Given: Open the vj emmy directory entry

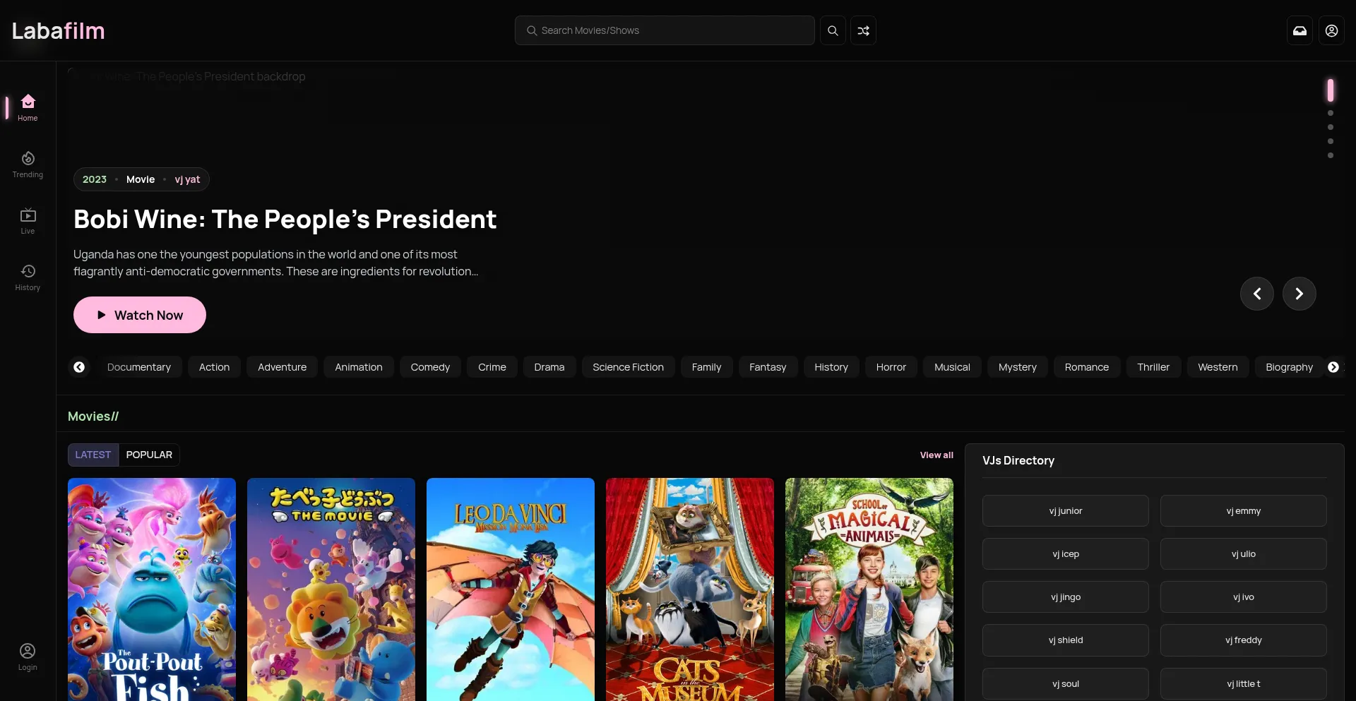Looking at the screenshot, I should tap(1244, 510).
